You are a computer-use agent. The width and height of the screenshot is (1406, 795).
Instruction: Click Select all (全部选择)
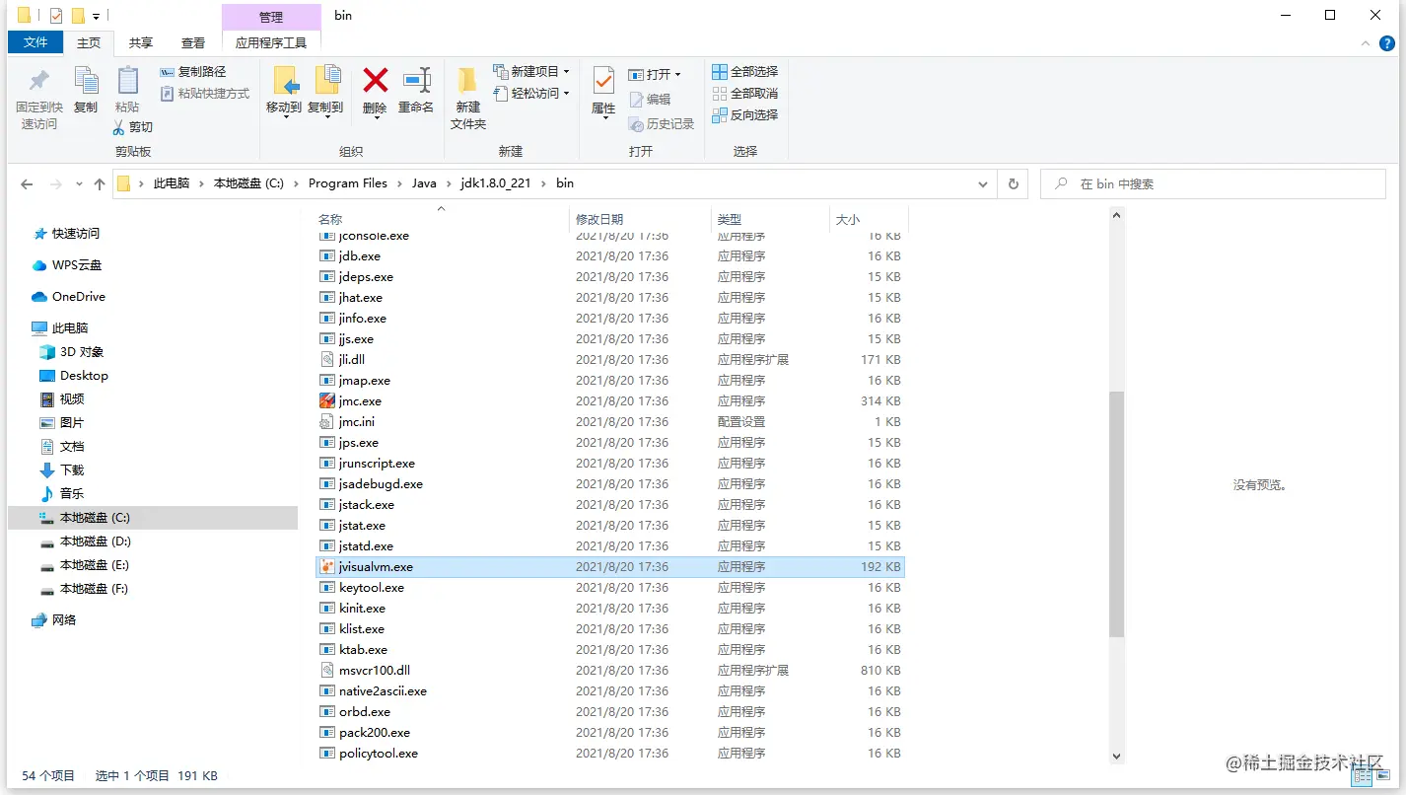pos(745,72)
